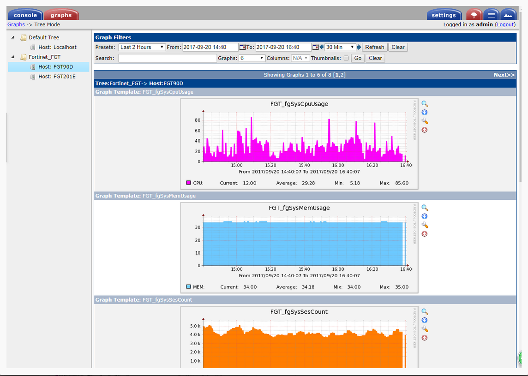Click the Logout link
The width and height of the screenshot is (528, 376).
click(505, 24)
